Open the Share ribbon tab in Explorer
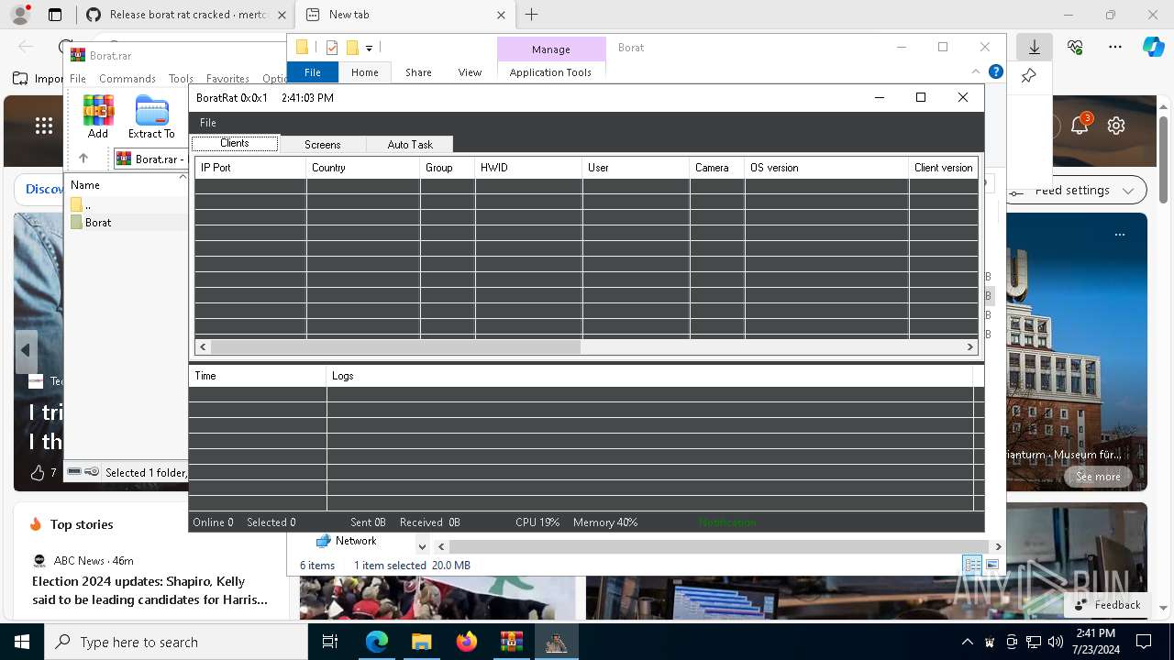Image resolution: width=1174 pixels, height=660 pixels. coord(418,72)
